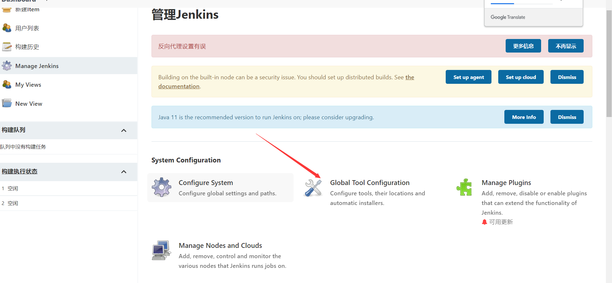Image resolution: width=612 pixels, height=283 pixels.
Task: Open Global Tool Configuration
Action: pos(370,183)
